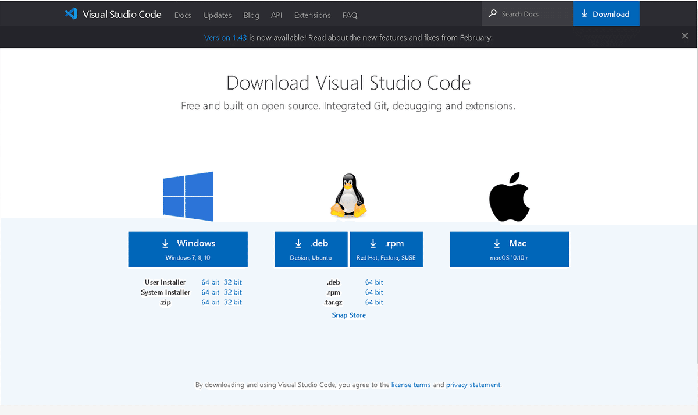Open the API menu item
This screenshot has height=415, width=698.
(x=276, y=15)
